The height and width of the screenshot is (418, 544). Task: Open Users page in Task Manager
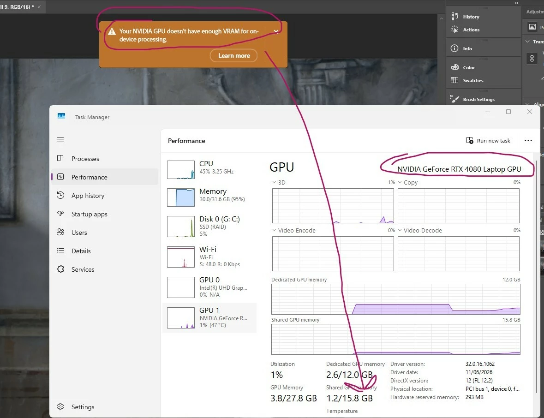tap(105, 233)
